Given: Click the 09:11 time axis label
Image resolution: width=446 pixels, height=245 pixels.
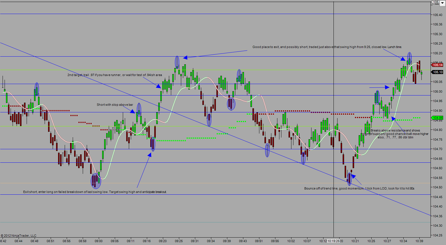Looking at the screenshot, I should [131, 241].
